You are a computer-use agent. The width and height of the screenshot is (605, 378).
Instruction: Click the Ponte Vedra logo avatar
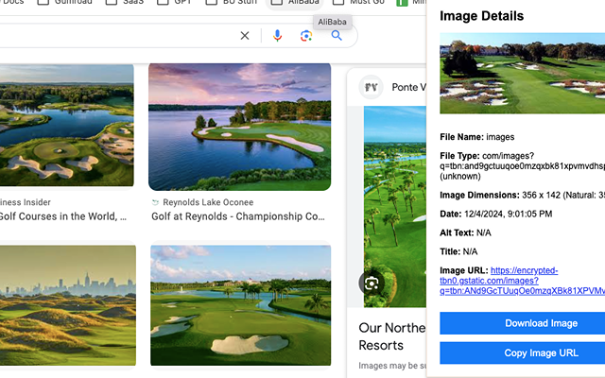point(371,87)
